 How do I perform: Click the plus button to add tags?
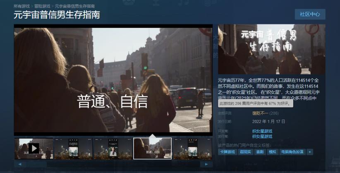(x=310, y=152)
